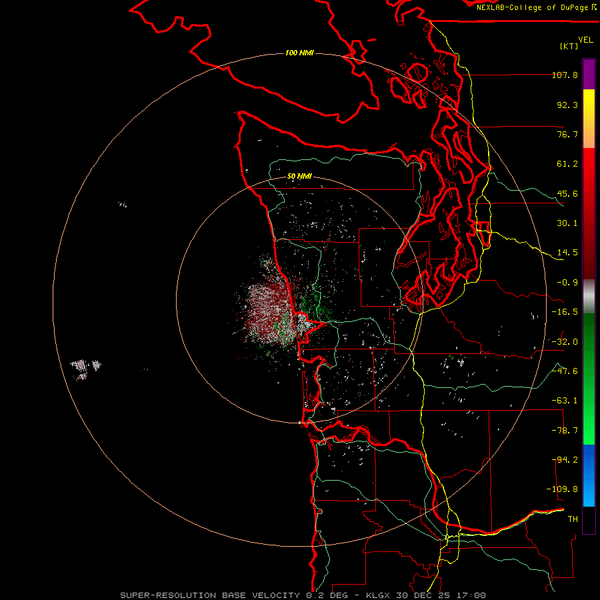The height and width of the screenshot is (600, 600).
Task: Select the 92.3 velocity scale value
Action: tap(567, 105)
